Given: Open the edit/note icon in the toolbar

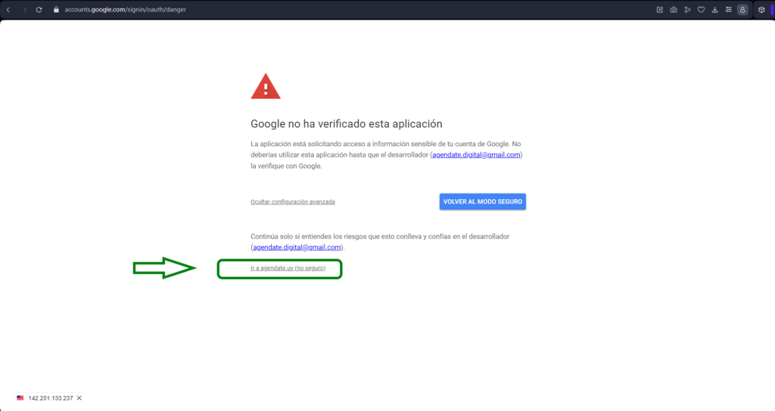Looking at the screenshot, I should pyautogui.click(x=660, y=10).
